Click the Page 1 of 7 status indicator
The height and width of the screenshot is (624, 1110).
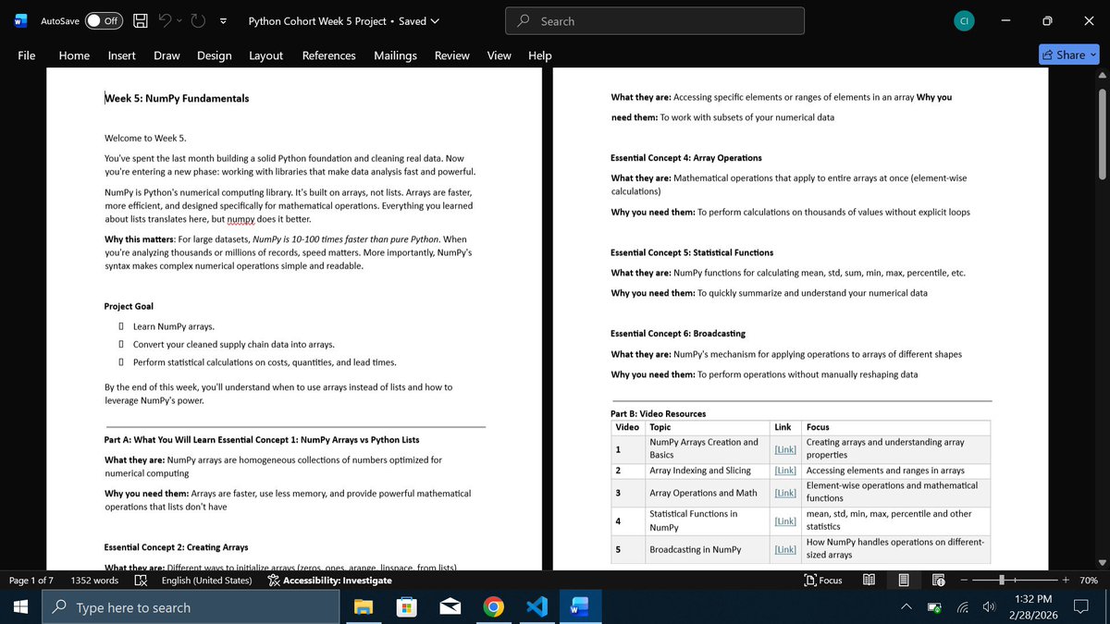(31, 581)
